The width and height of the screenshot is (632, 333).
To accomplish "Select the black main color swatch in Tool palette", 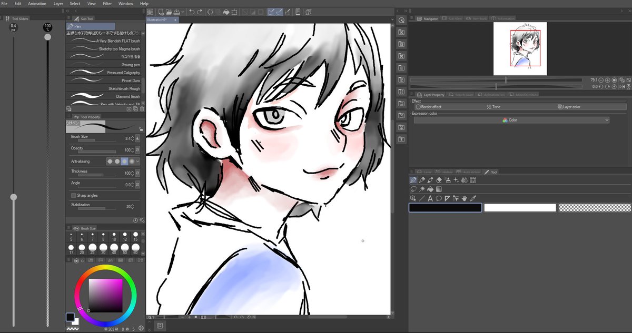I will (x=445, y=208).
